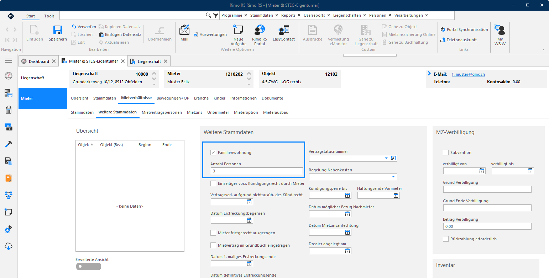Switch to the Mietzins sub-tab
This screenshot has height=278, width=549.
194,112
